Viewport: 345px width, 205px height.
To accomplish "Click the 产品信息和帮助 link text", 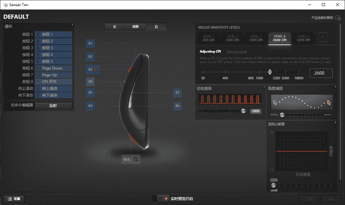I will pyautogui.click(x=322, y=18).
